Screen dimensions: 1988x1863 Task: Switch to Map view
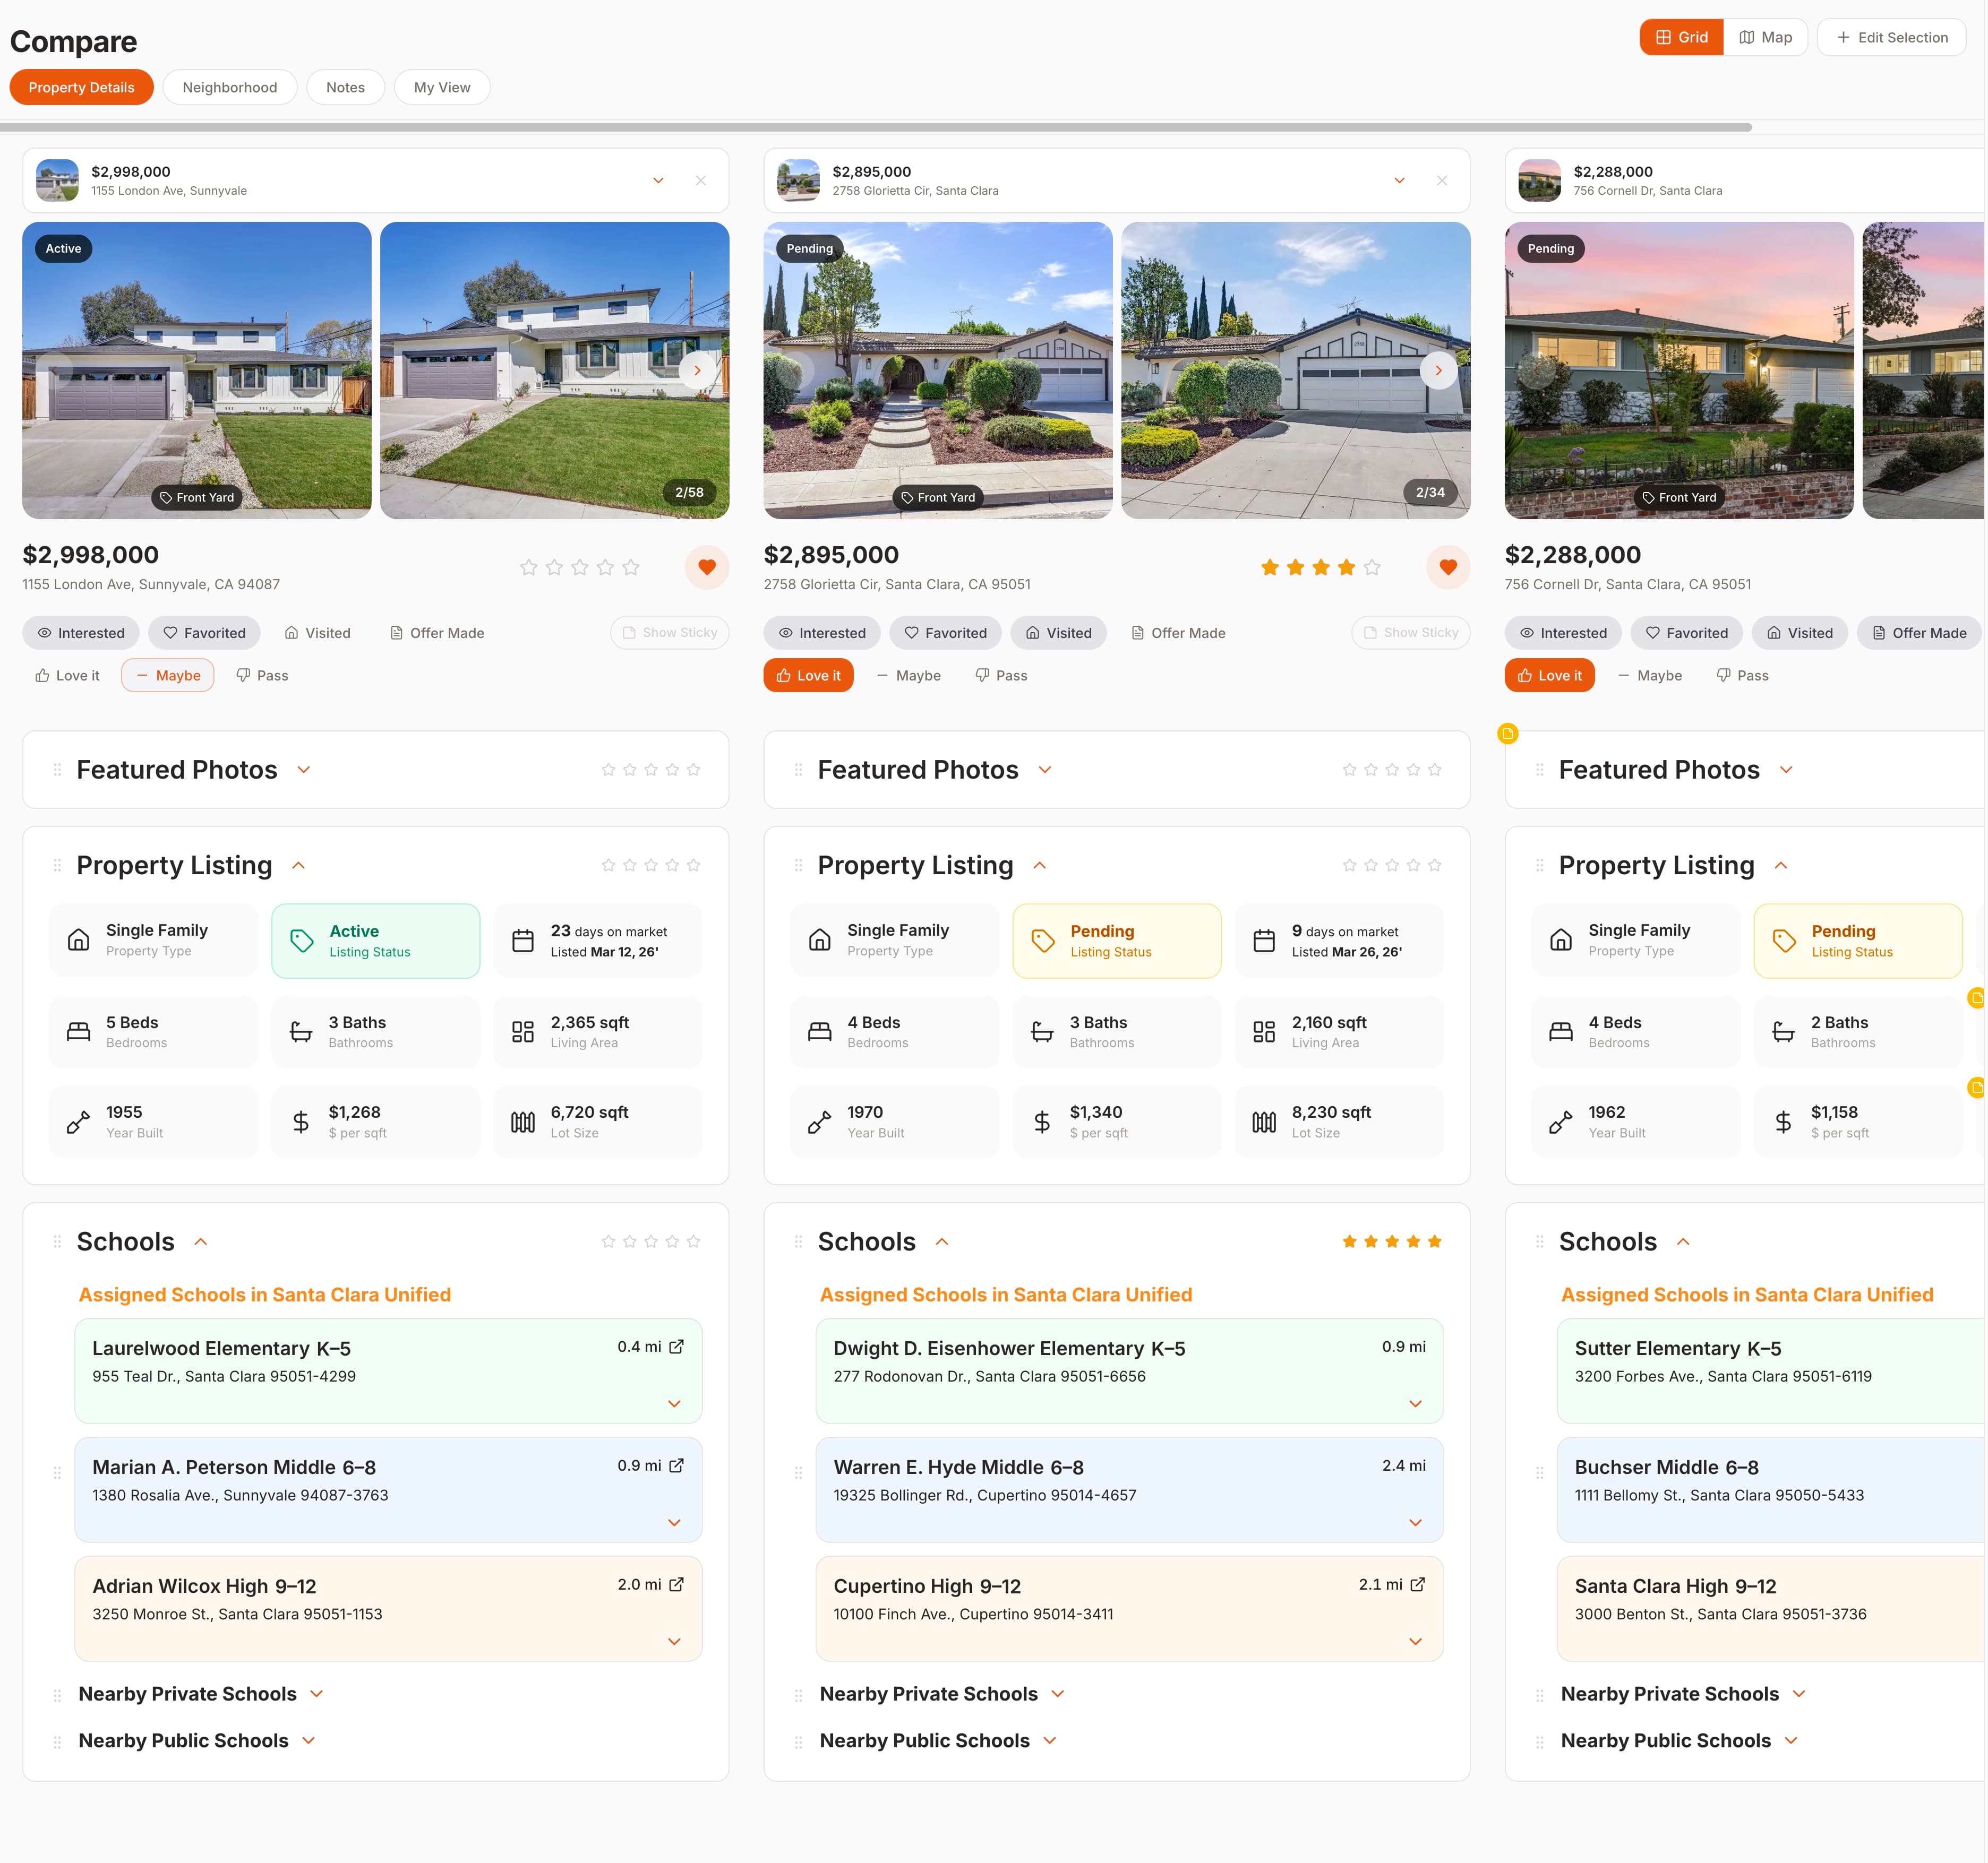pyautogui.click(x=1766, y=37)
